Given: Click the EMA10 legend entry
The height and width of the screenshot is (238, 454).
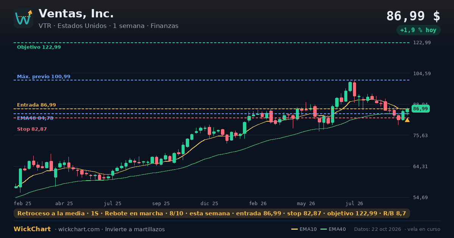Looking at the screenshot, I should pos(304,229).
